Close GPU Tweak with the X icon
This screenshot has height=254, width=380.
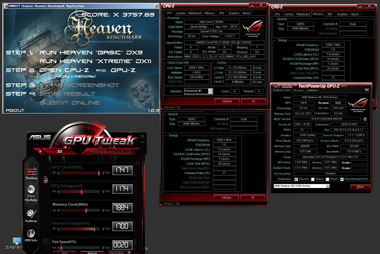(x=143, y=136)
